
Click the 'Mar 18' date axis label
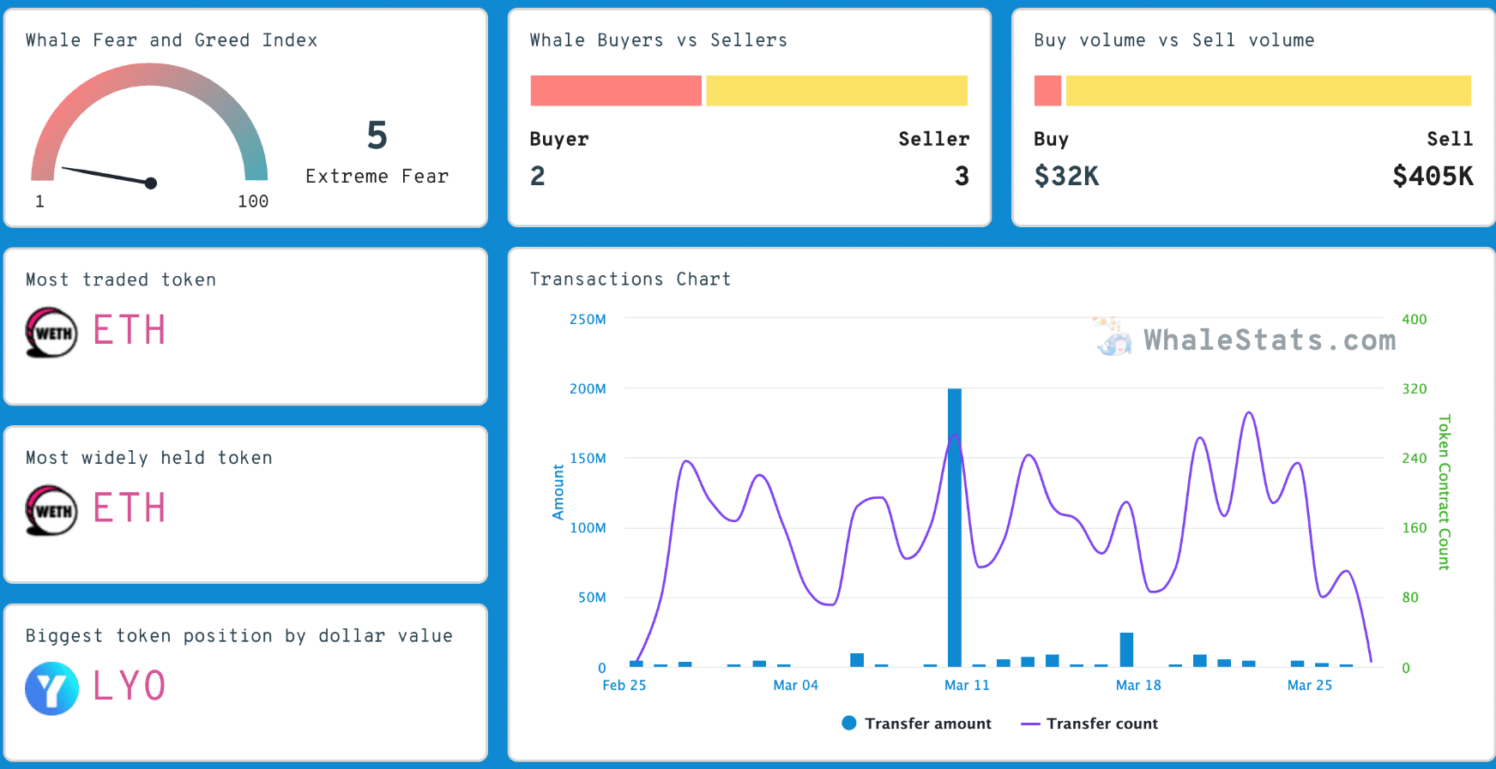(x=1138, y=685)
